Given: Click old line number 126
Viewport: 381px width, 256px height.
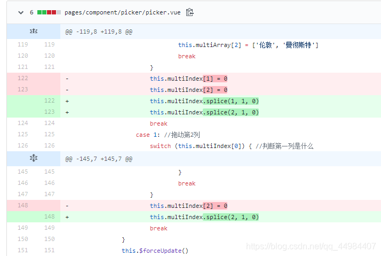Looking at the screenshot, I should point(23,145).
